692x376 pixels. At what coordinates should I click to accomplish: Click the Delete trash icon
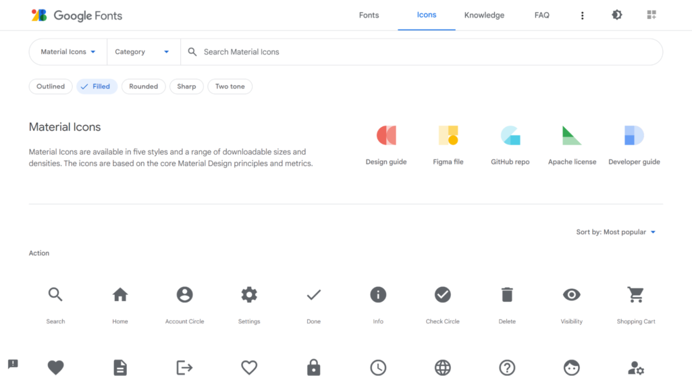coord(507,295)
